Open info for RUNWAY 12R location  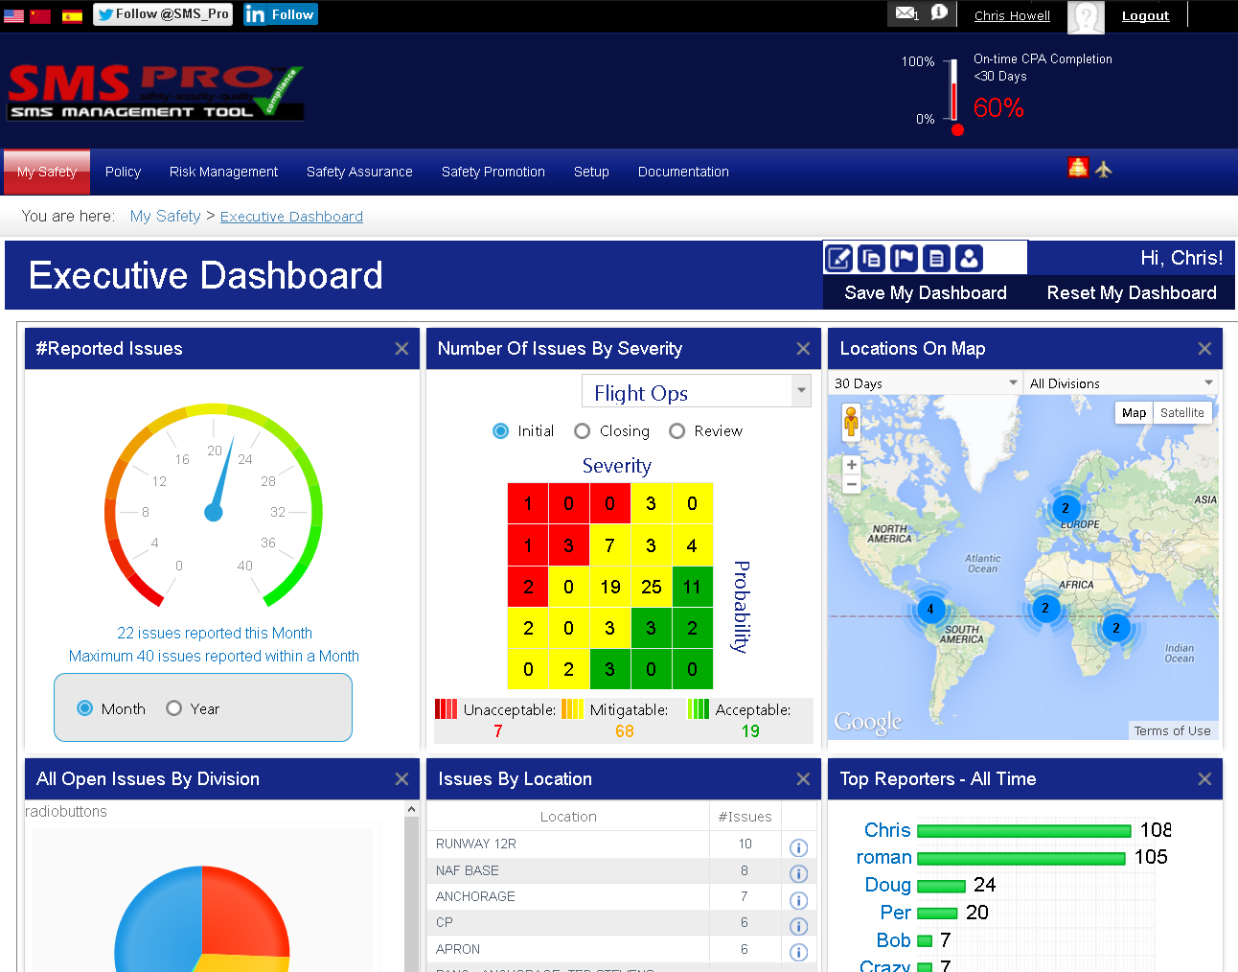(x=798, y=847)
